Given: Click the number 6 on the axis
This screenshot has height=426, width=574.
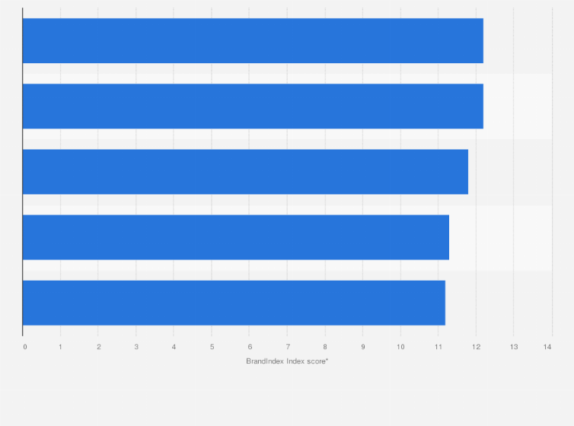Looking at the screenshot, I should [250, 347].
